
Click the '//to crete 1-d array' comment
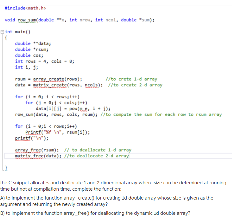(x=131, y=79)
